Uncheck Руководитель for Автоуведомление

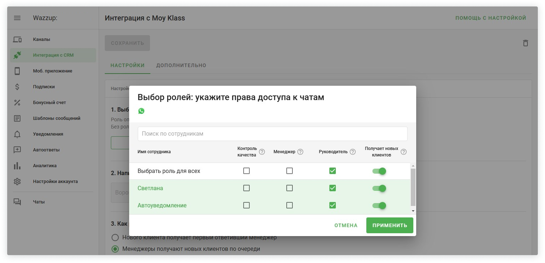pos(333,205)
